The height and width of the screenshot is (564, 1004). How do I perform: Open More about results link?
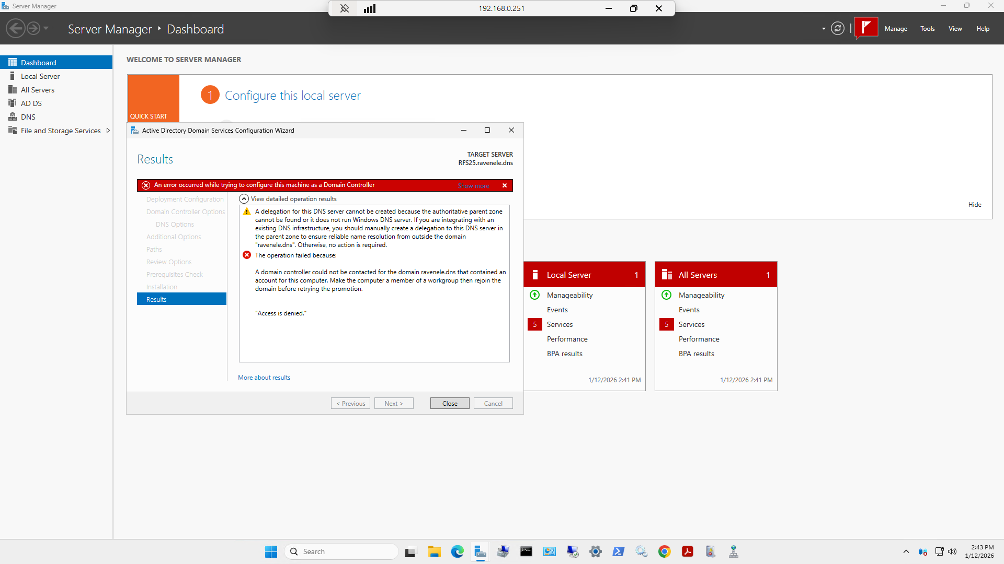pos(264,378)
